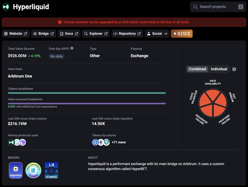Click the 14.50K cross-chain transfers value
This screenshot has height=187, width=248.
(x=98, y=124)
